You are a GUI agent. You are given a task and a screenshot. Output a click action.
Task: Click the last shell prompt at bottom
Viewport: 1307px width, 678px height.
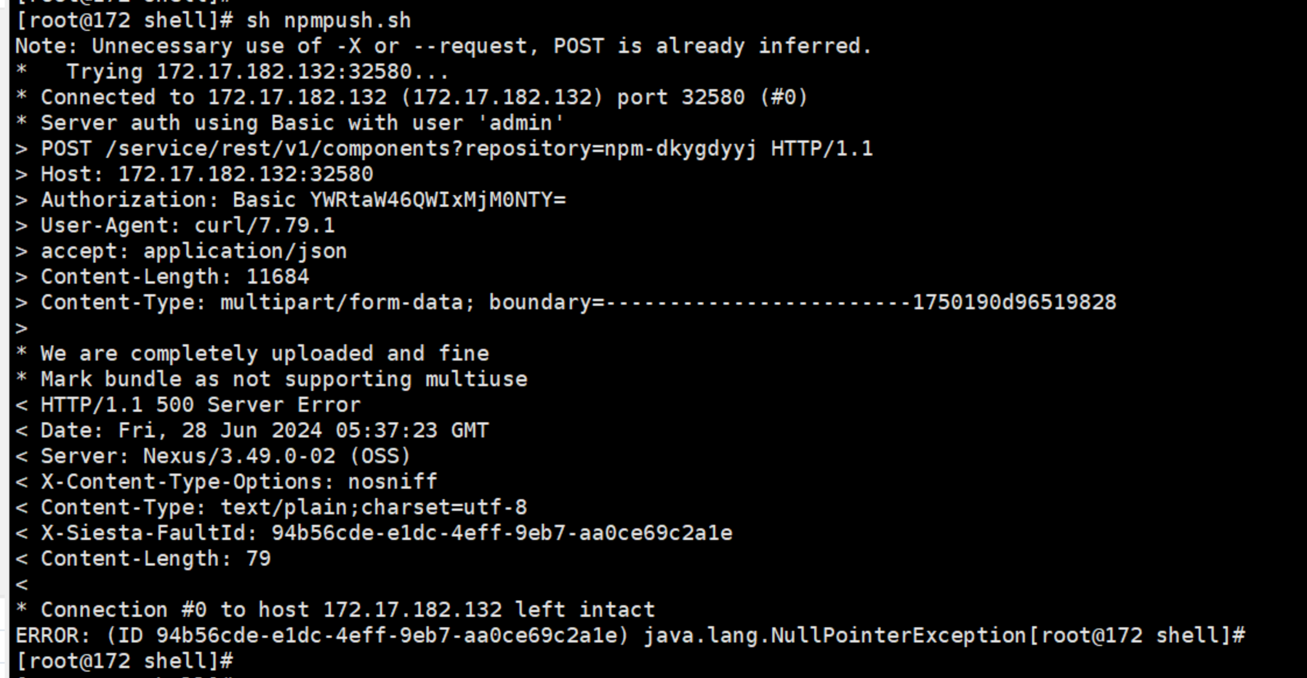[x=124, y=661]
